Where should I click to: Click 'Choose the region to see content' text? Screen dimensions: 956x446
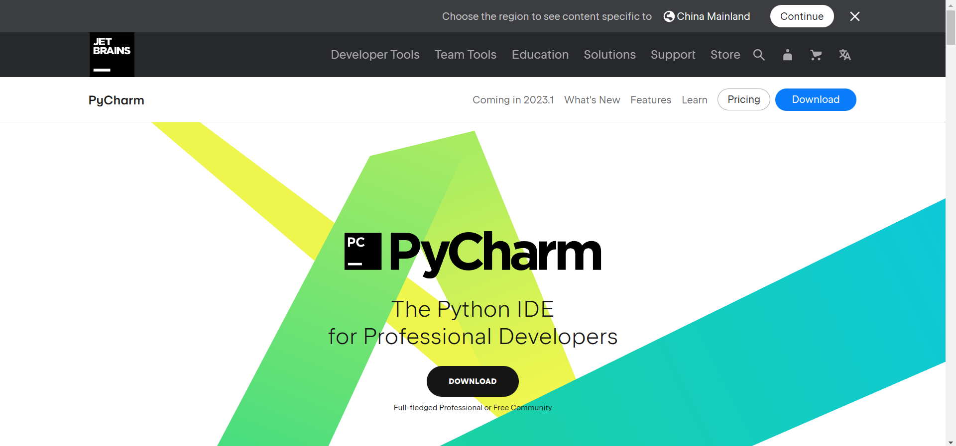[547, 16]
